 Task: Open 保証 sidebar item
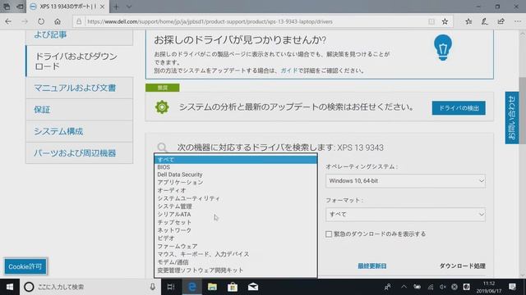[80, 110]
